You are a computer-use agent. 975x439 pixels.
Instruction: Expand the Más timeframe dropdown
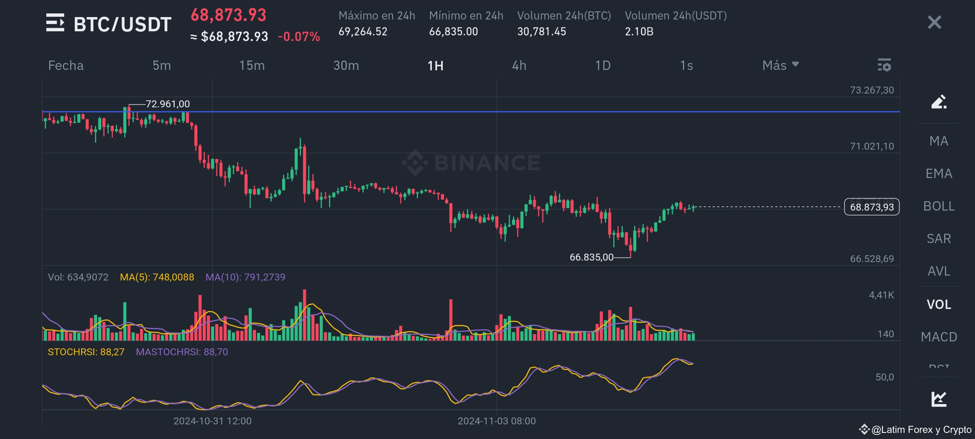coord(780,65)
